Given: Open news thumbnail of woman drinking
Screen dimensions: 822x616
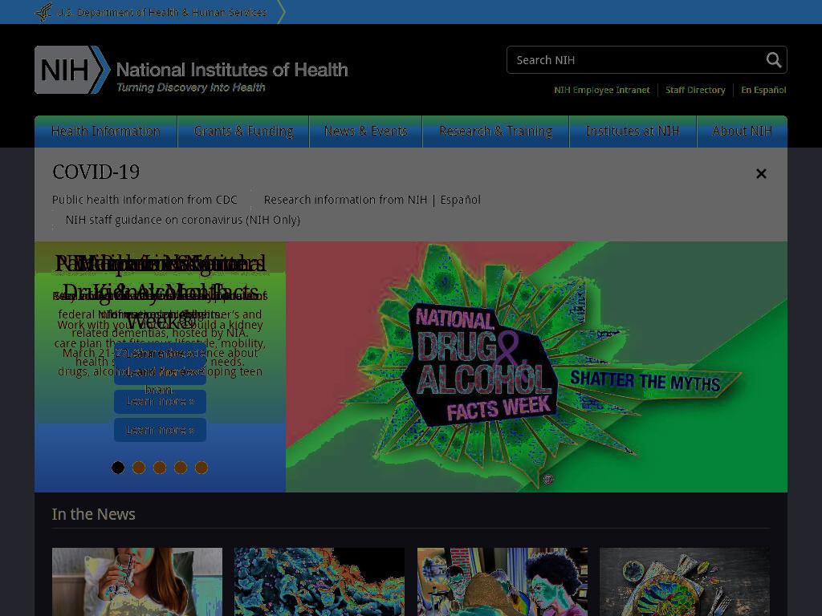Looking at the screenshot, I should (x=137, y=582).
